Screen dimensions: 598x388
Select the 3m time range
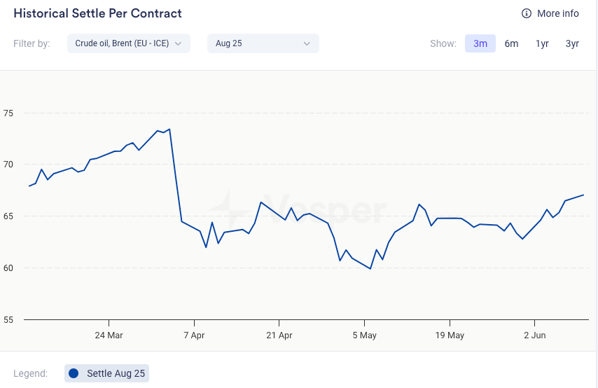point(480,43)
